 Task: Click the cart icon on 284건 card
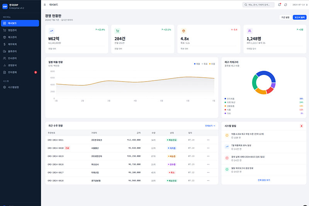tap(117, 31)
